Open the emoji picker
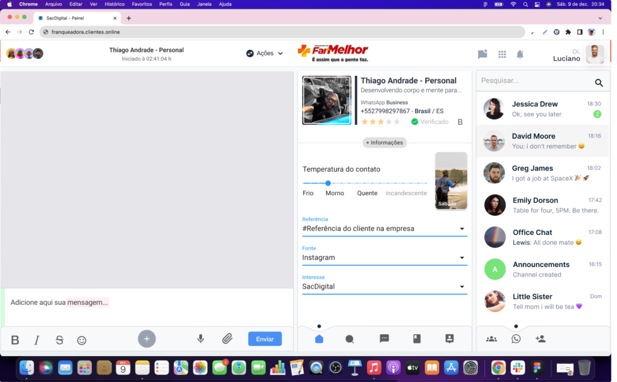This screenshot has height=382, width=617. coord(81,340)
